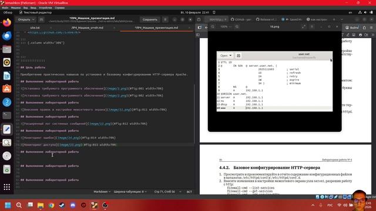
Task: Toggle the PDF sidebar icon
Action: point(198,35)
